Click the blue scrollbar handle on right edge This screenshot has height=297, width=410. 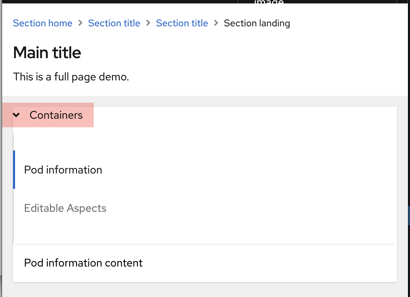pyautogui.click(x=409, y=216)
